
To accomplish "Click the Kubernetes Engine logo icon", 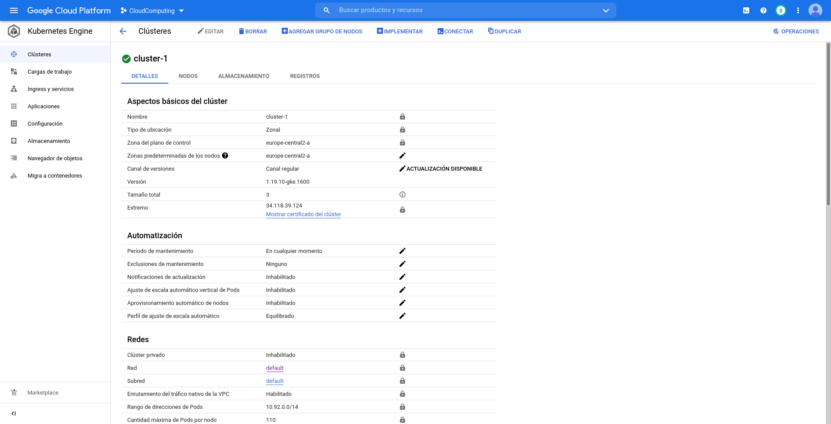I will [14, 31].
